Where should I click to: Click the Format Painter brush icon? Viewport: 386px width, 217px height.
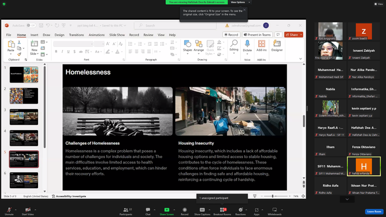click(19, 54)
